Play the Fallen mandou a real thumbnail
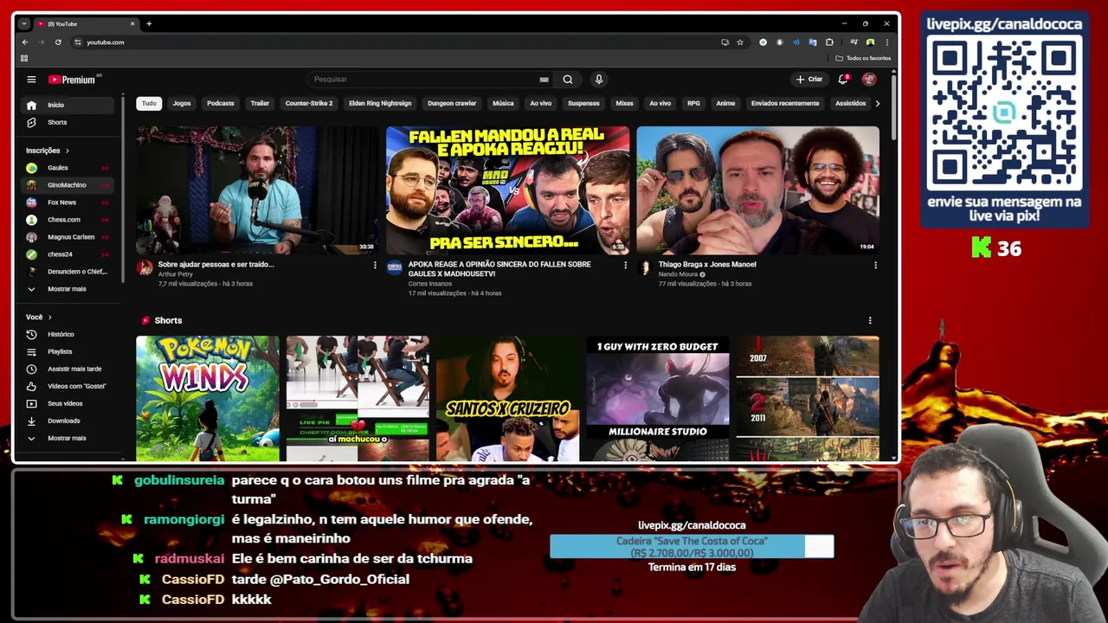The image size is (1108, 623). [x=507, y=190]
